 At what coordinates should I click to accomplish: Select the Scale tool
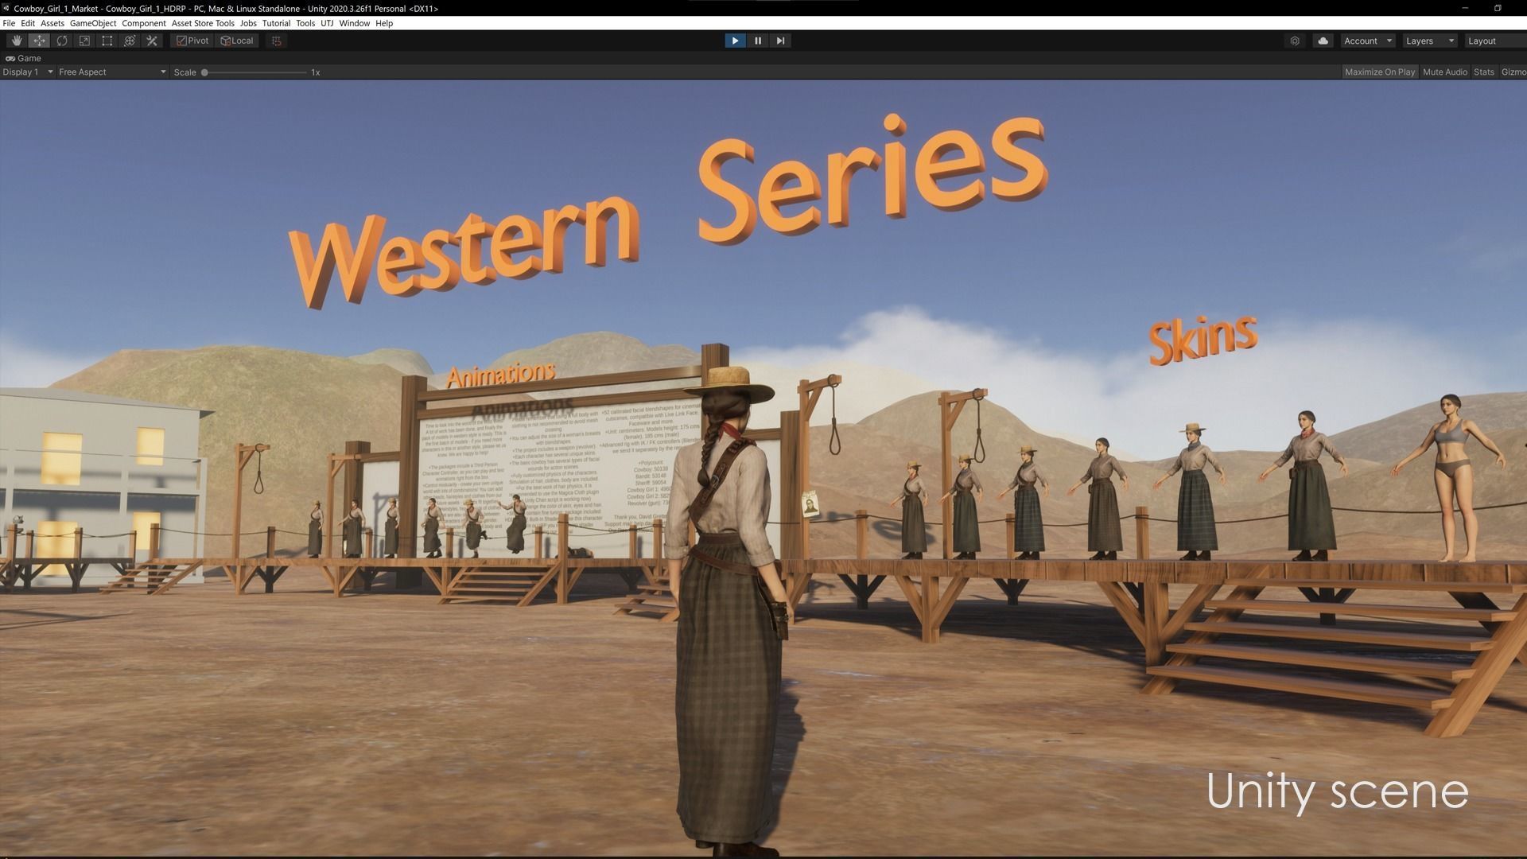click(x=84, y=41)
